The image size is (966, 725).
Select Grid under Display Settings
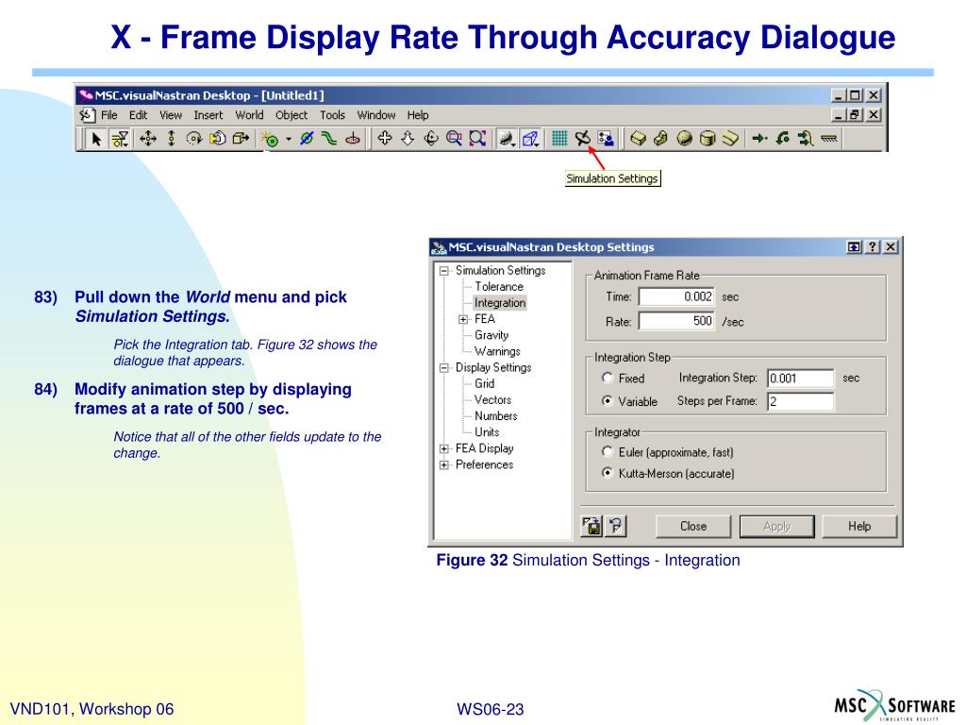(484, 383)
